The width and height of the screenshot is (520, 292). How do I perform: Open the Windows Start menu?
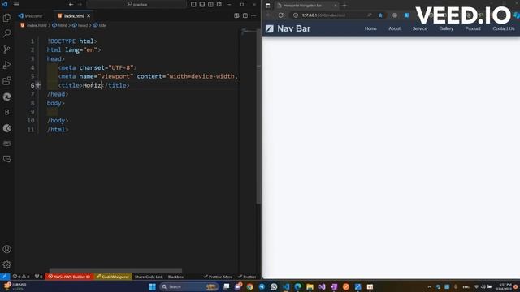(153, 286)
